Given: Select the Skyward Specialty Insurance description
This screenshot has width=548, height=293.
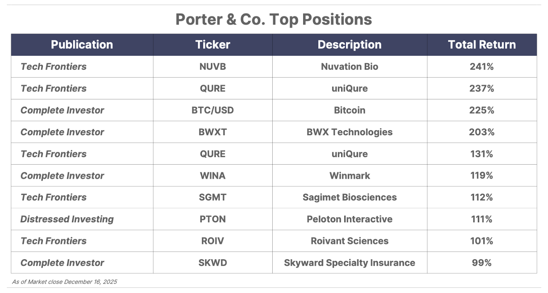Looking at the screenshot, I should (349, 263).
